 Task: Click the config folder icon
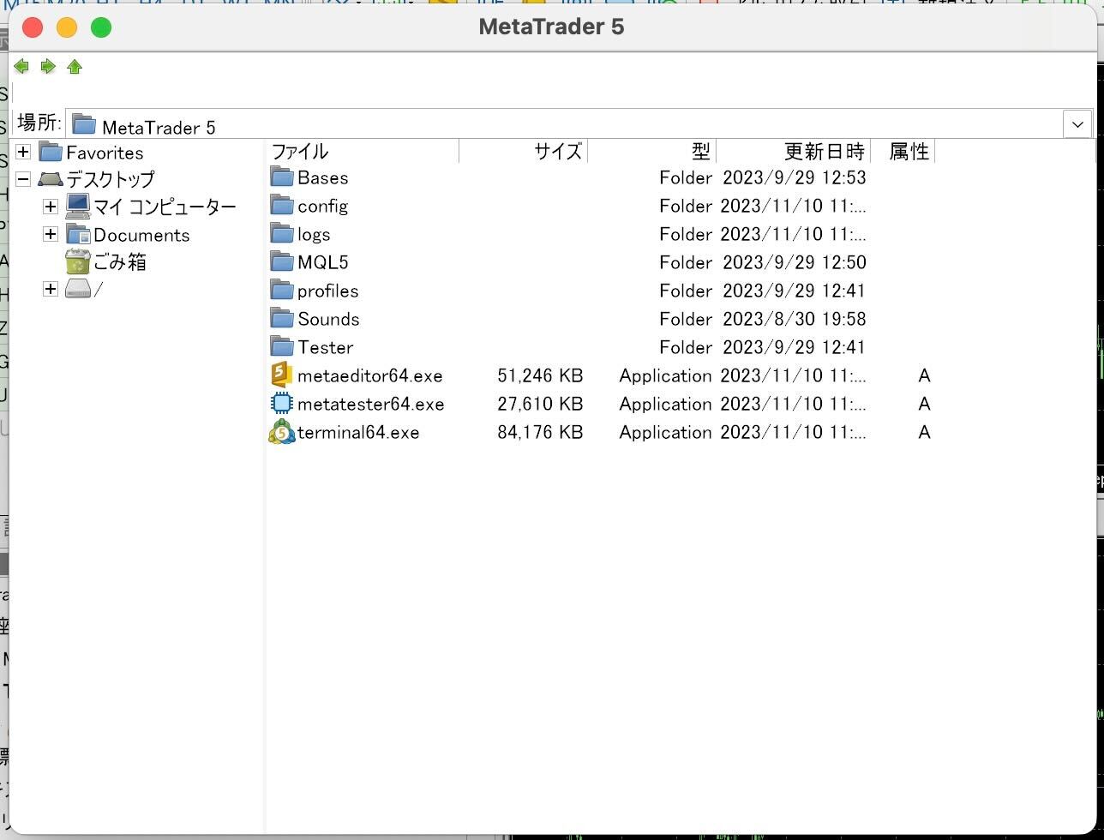click(x=282, y=205)
